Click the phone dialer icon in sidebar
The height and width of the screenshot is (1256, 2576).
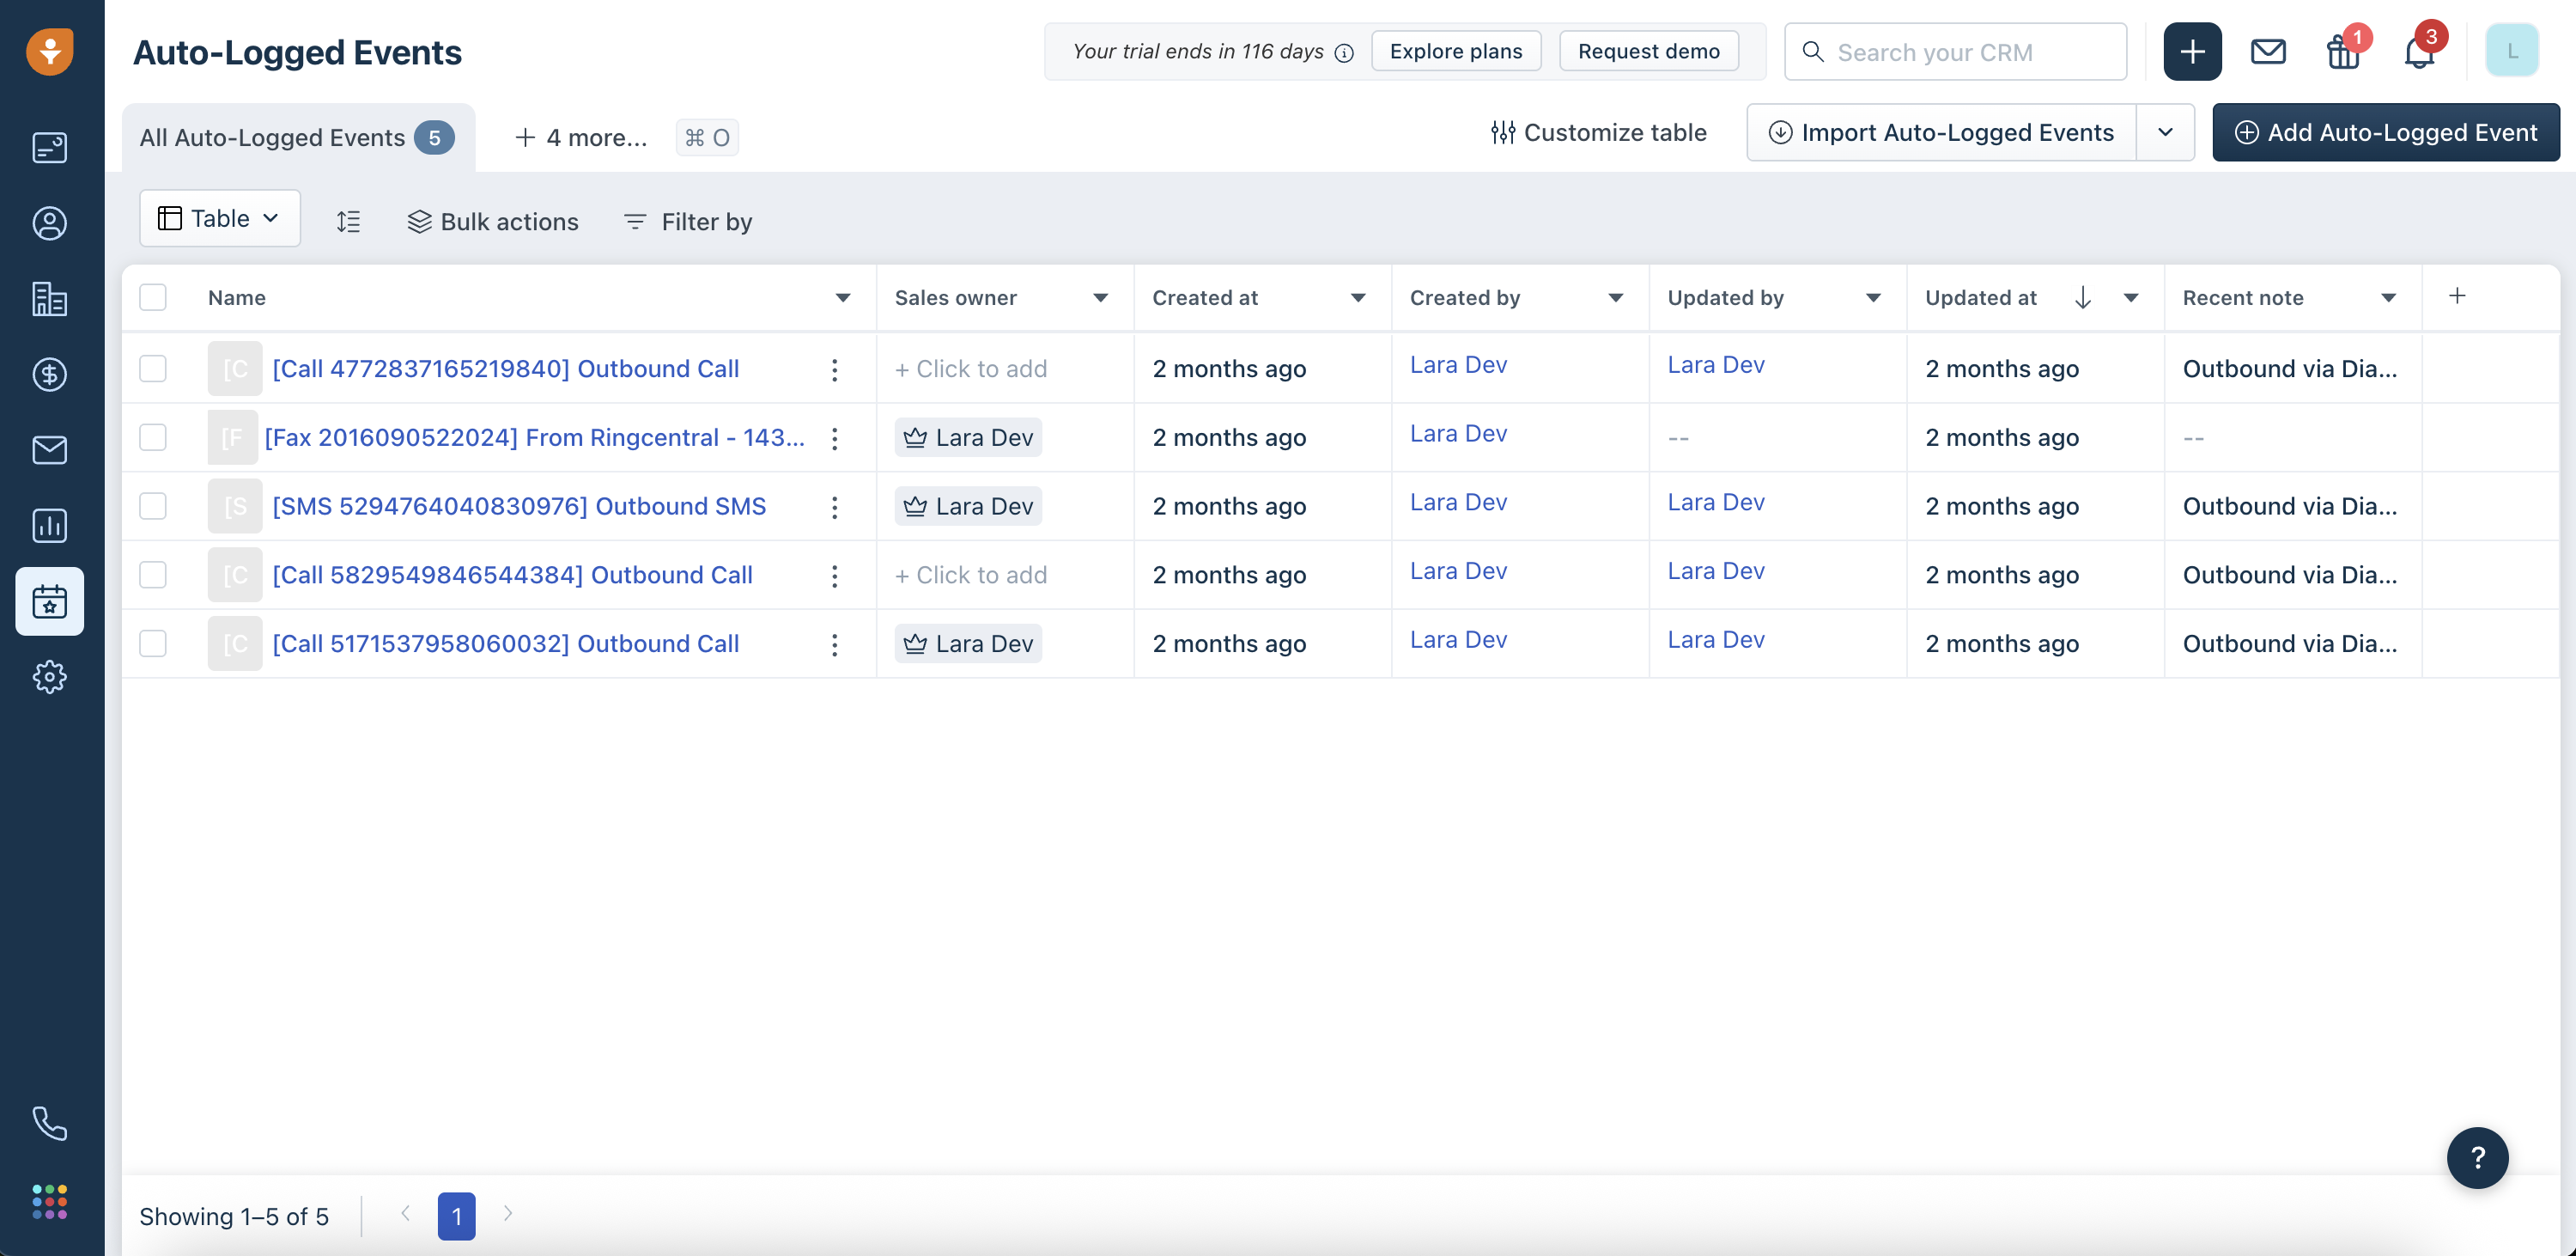49,1123
